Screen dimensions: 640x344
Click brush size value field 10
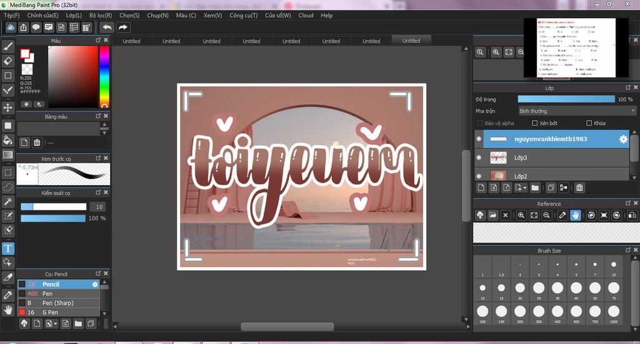click(99, 207)
